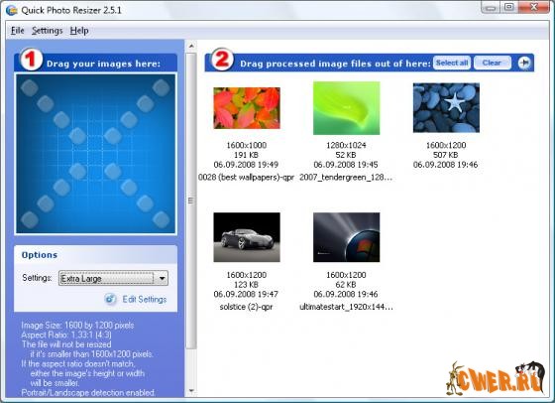
Task: Click the Select all button
Action: [x=452, y=63]
